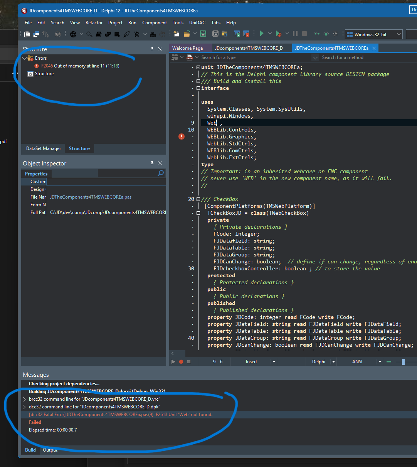This screenshot has height=467, width=417.
Task: Click the Open folder toolbar icon
Action: [187, 34]
